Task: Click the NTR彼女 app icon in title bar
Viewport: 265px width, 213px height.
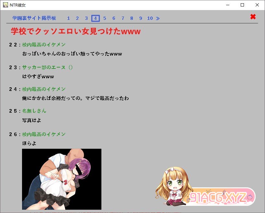Action: (x=5, y=5)
